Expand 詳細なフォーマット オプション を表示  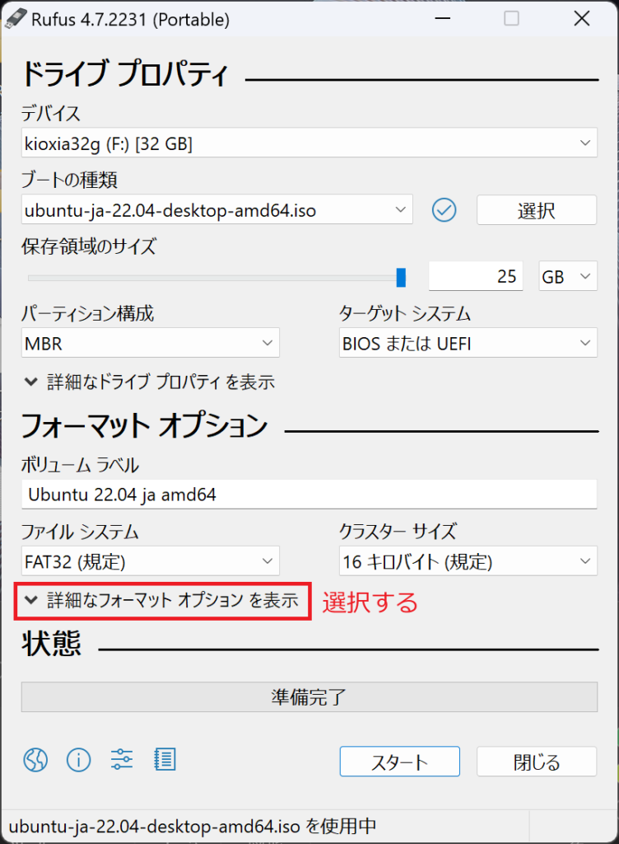click(161, 600)
